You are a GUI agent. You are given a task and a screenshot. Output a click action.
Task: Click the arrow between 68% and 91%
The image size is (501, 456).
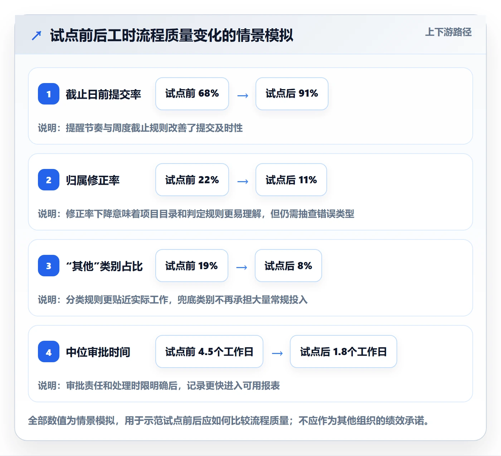pos(243,96)
